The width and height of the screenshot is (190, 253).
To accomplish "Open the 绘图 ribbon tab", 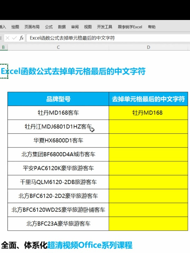I will 15,27.
